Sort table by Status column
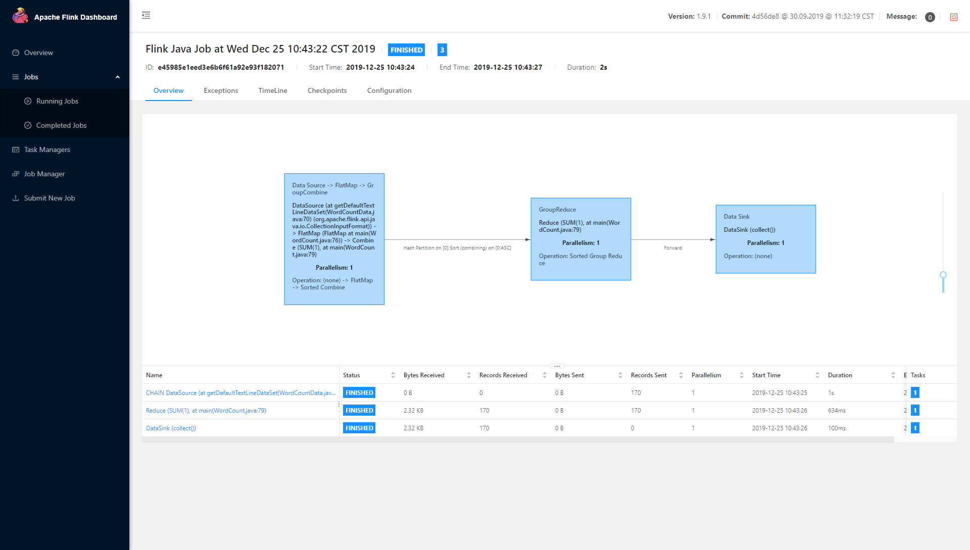Image resolution: width=970 pixels, height=550 pixels. [x=393, y=375]
